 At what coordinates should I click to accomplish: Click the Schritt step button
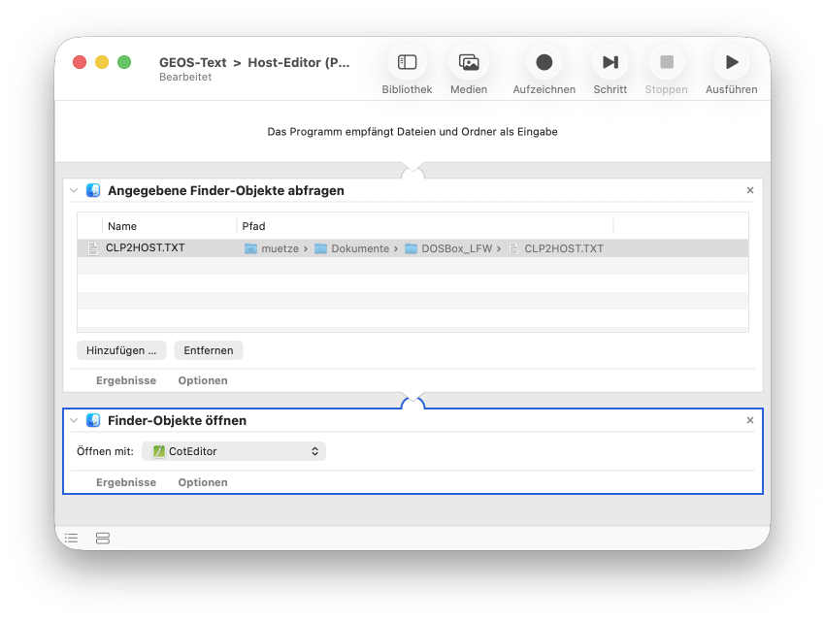[x=610, y=63]
